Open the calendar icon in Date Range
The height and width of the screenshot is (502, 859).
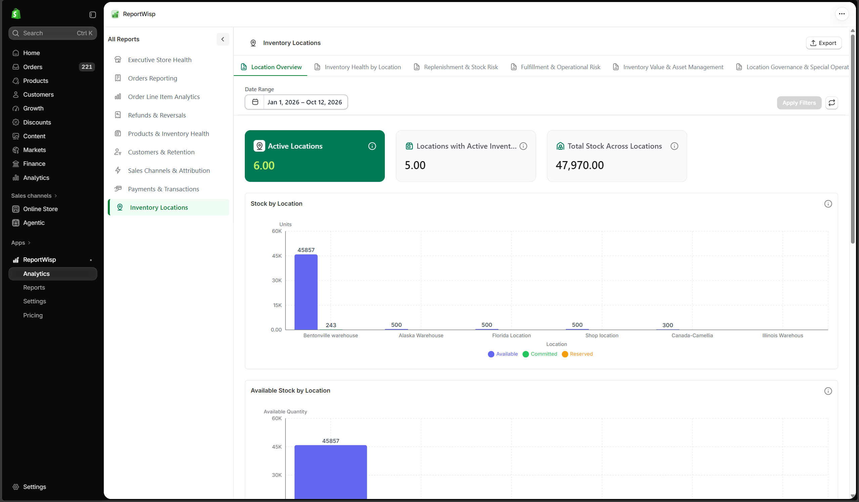[x=255, y=102]
